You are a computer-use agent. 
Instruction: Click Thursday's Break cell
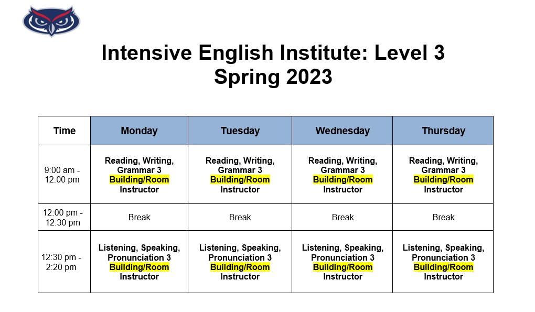coord(443,217)
